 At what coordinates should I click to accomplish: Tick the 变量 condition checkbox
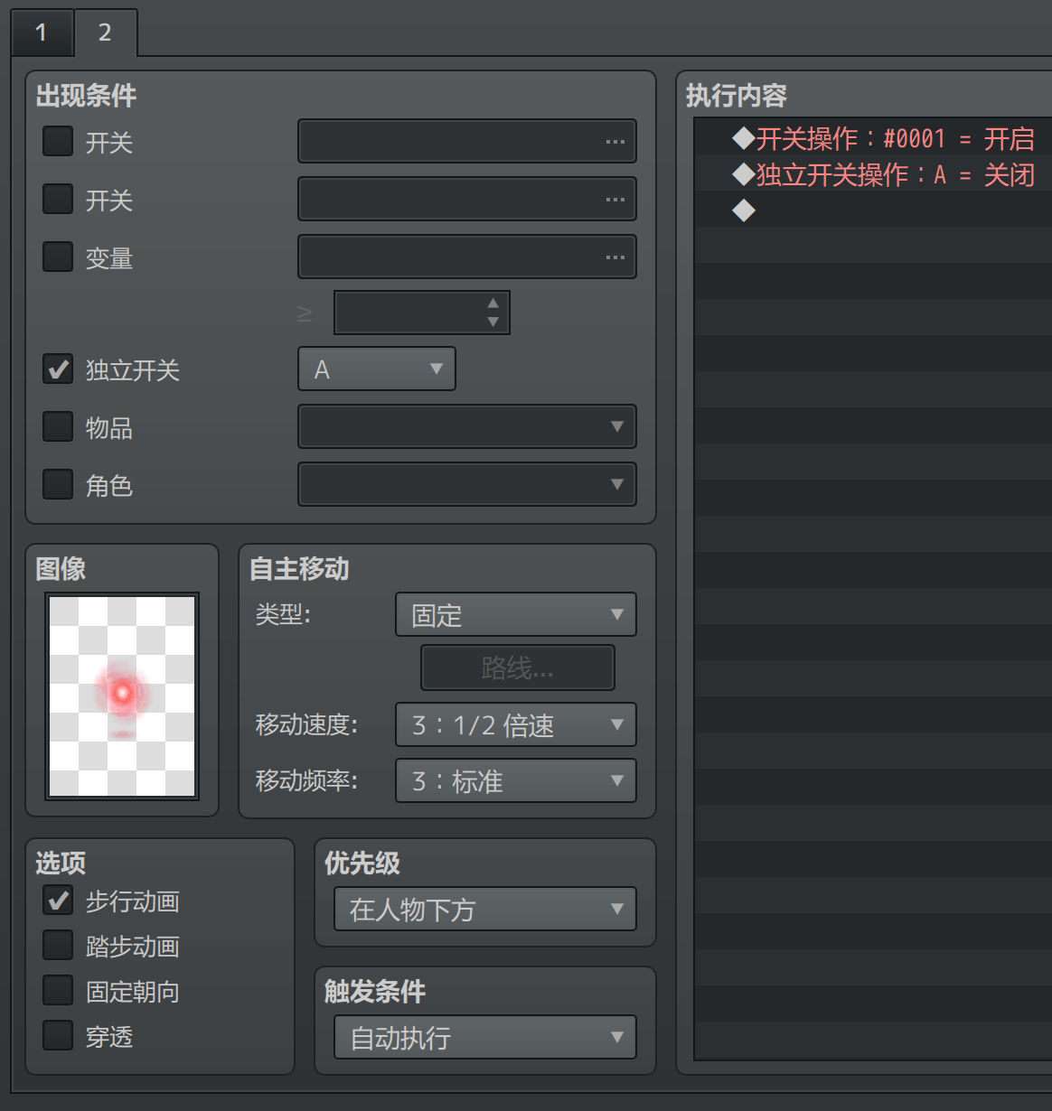pyautogui.click(x=58, y=257)
